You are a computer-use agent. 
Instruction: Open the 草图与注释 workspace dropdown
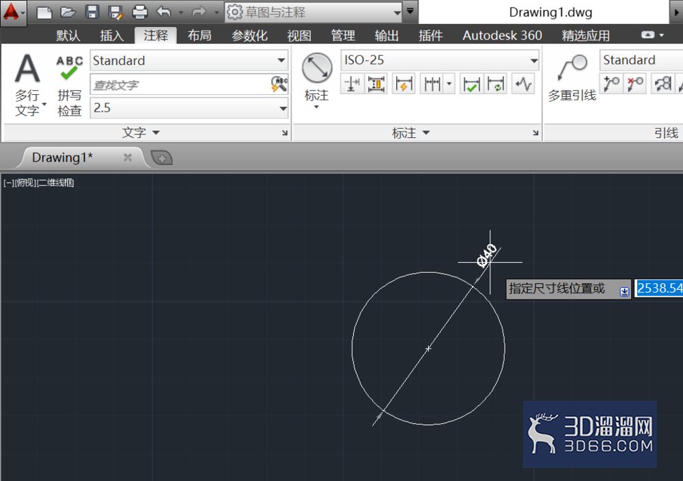[x=313, y=12]
